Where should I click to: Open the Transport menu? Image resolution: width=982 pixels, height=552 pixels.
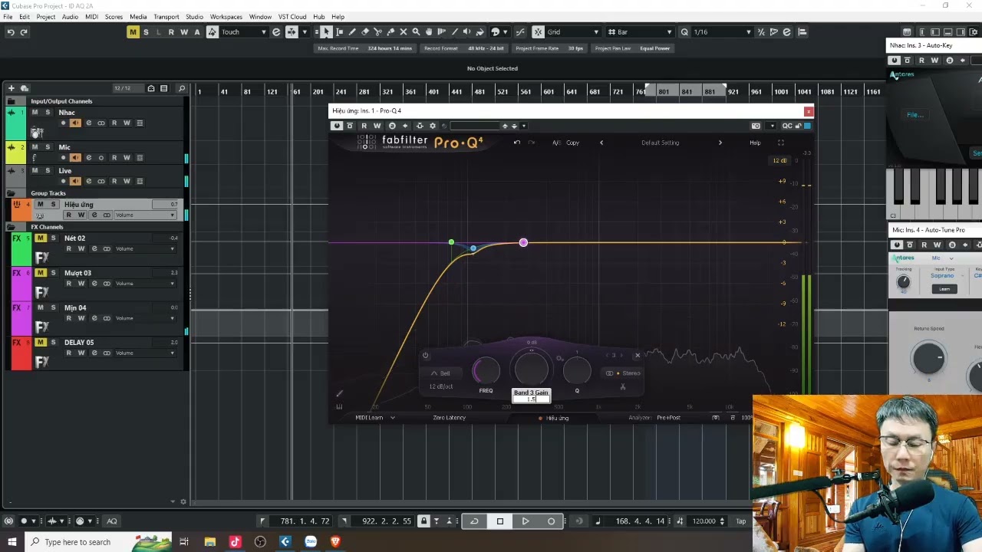coord(166,17)
